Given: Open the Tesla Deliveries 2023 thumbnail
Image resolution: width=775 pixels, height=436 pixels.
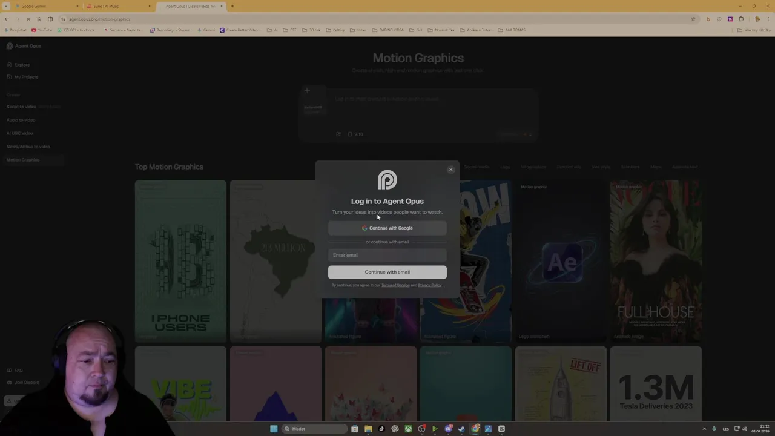Looking at the screenshot, I should pos(656,384).
